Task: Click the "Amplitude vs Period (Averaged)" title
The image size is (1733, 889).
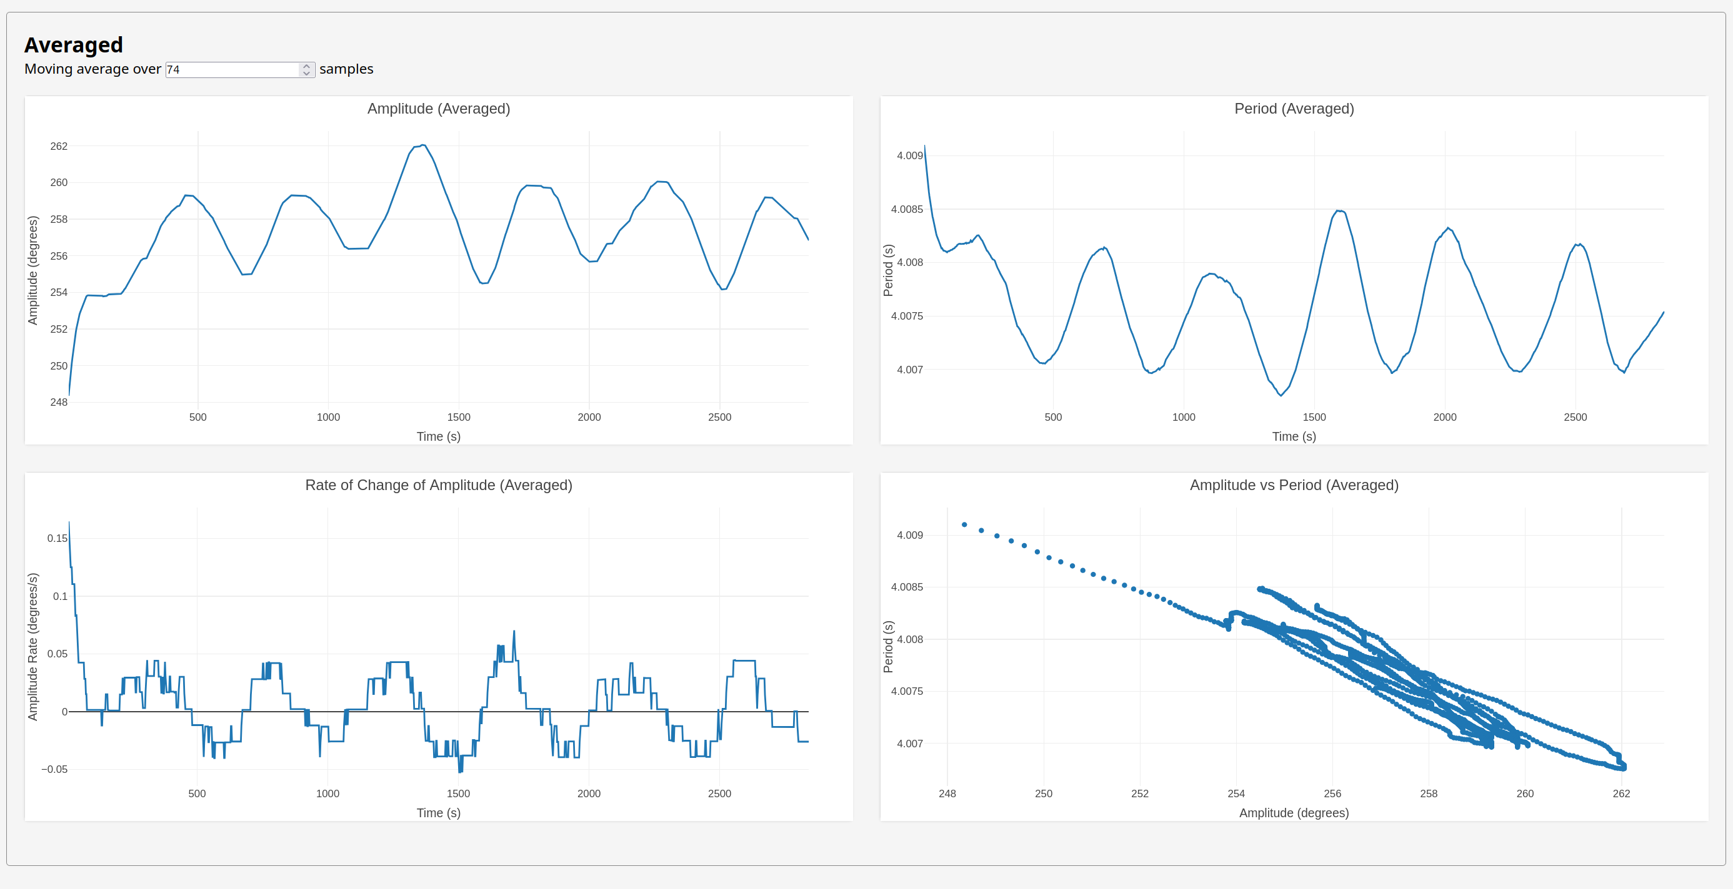Action: (1294, 485)
